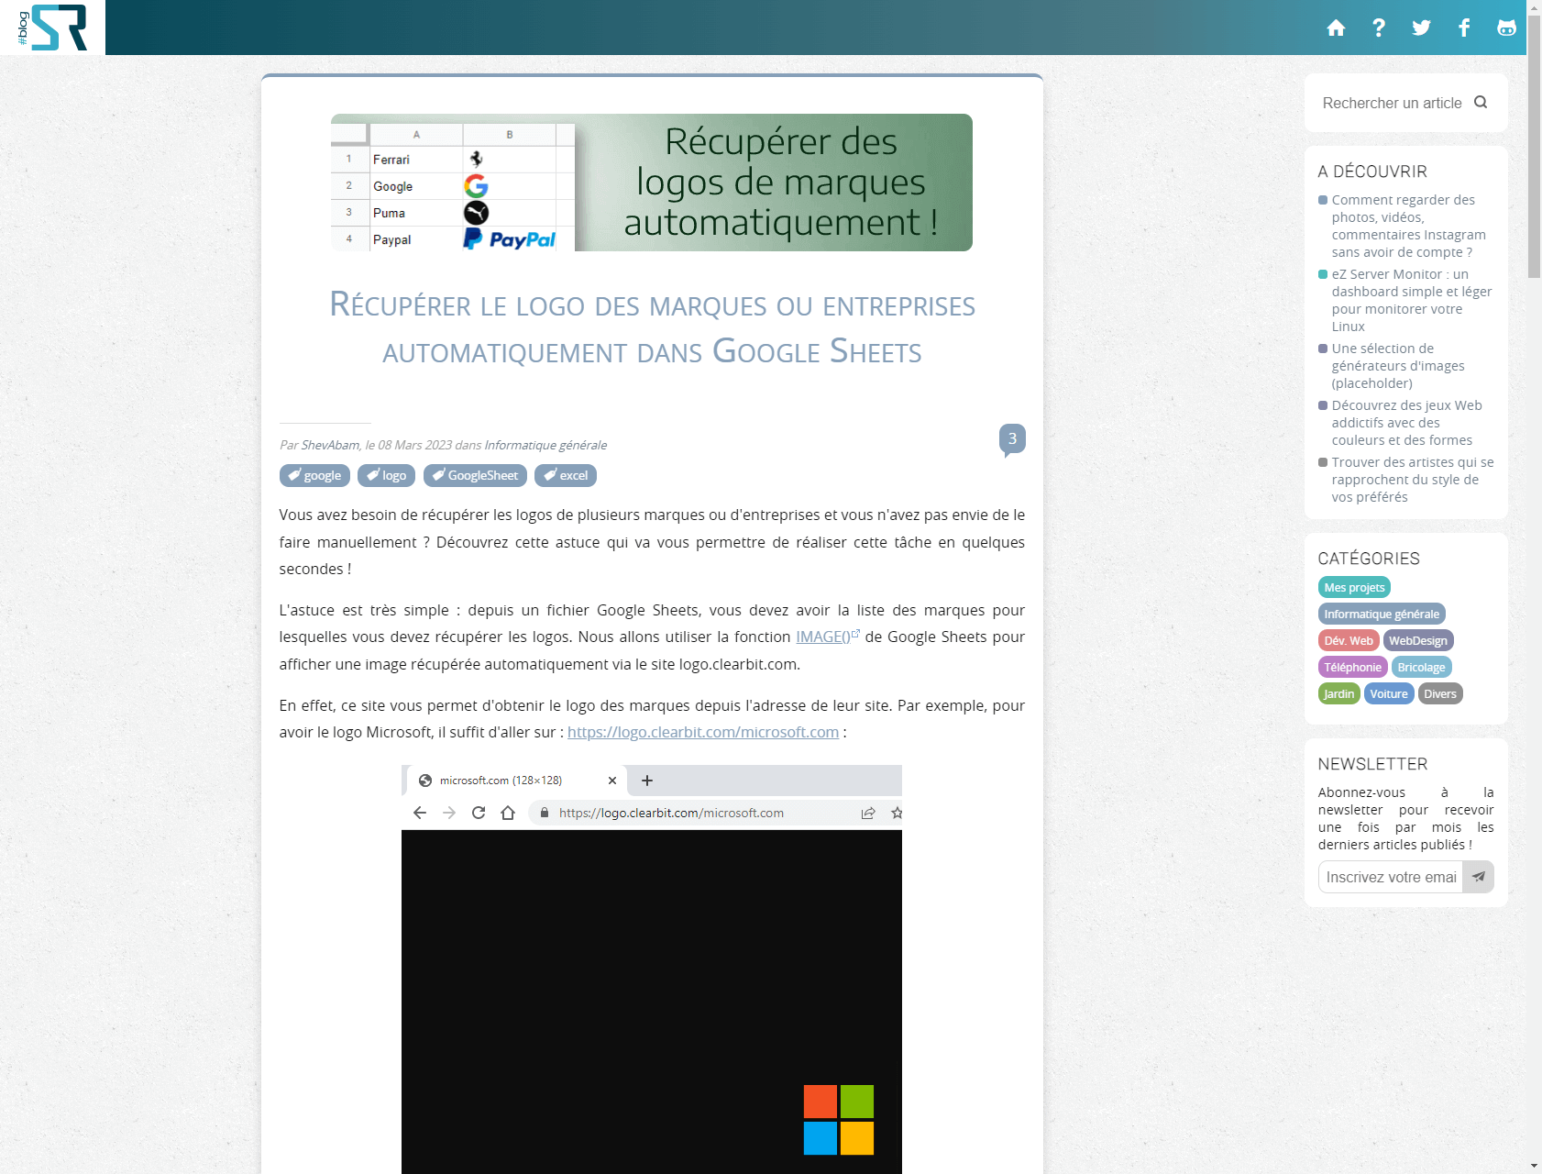The width and height of the screenshot is (1542, 1174).
Task: Open the comments bubble showing 3
Action: click(1012, 439)
